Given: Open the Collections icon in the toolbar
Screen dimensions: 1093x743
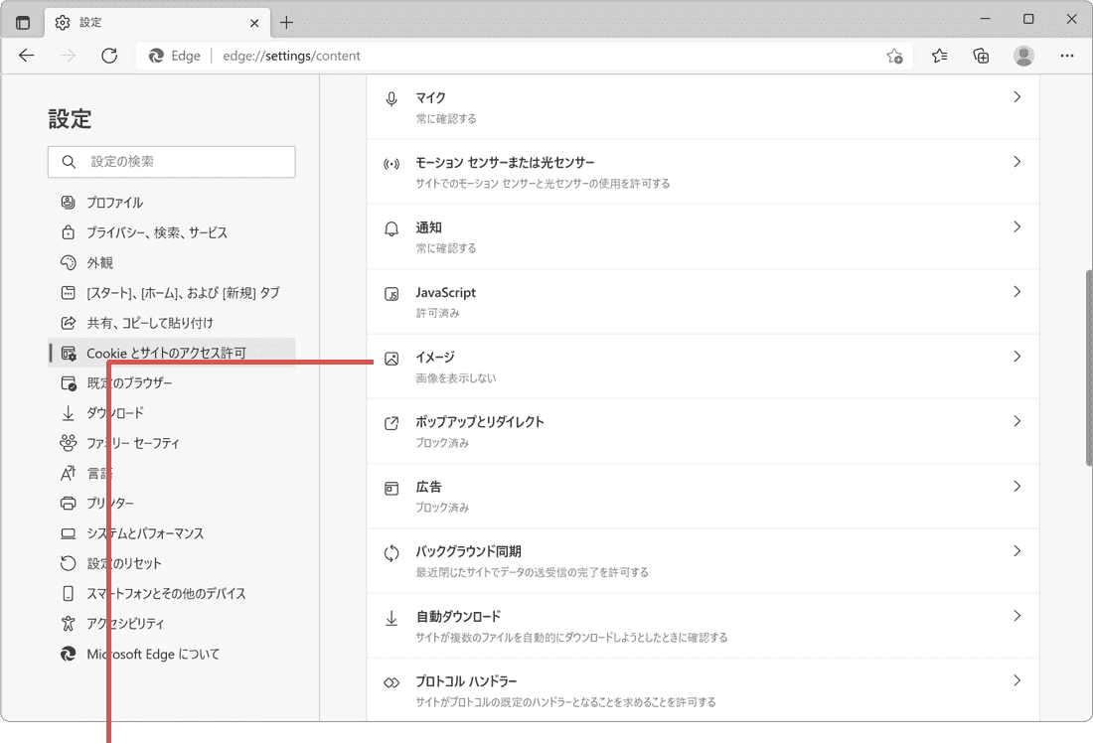Looking at the screenshot, I should 981,57.
